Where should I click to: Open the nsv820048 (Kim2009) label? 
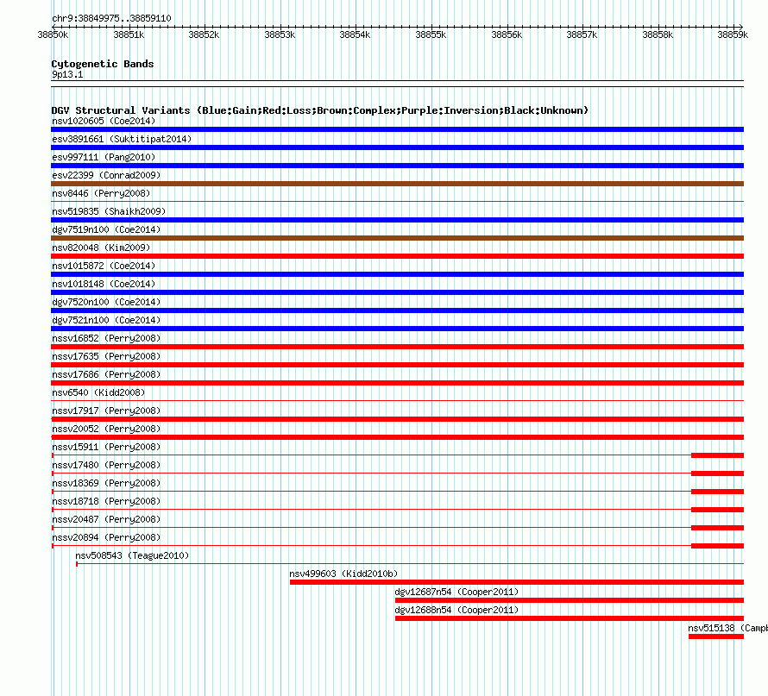(x=101, y=248)
